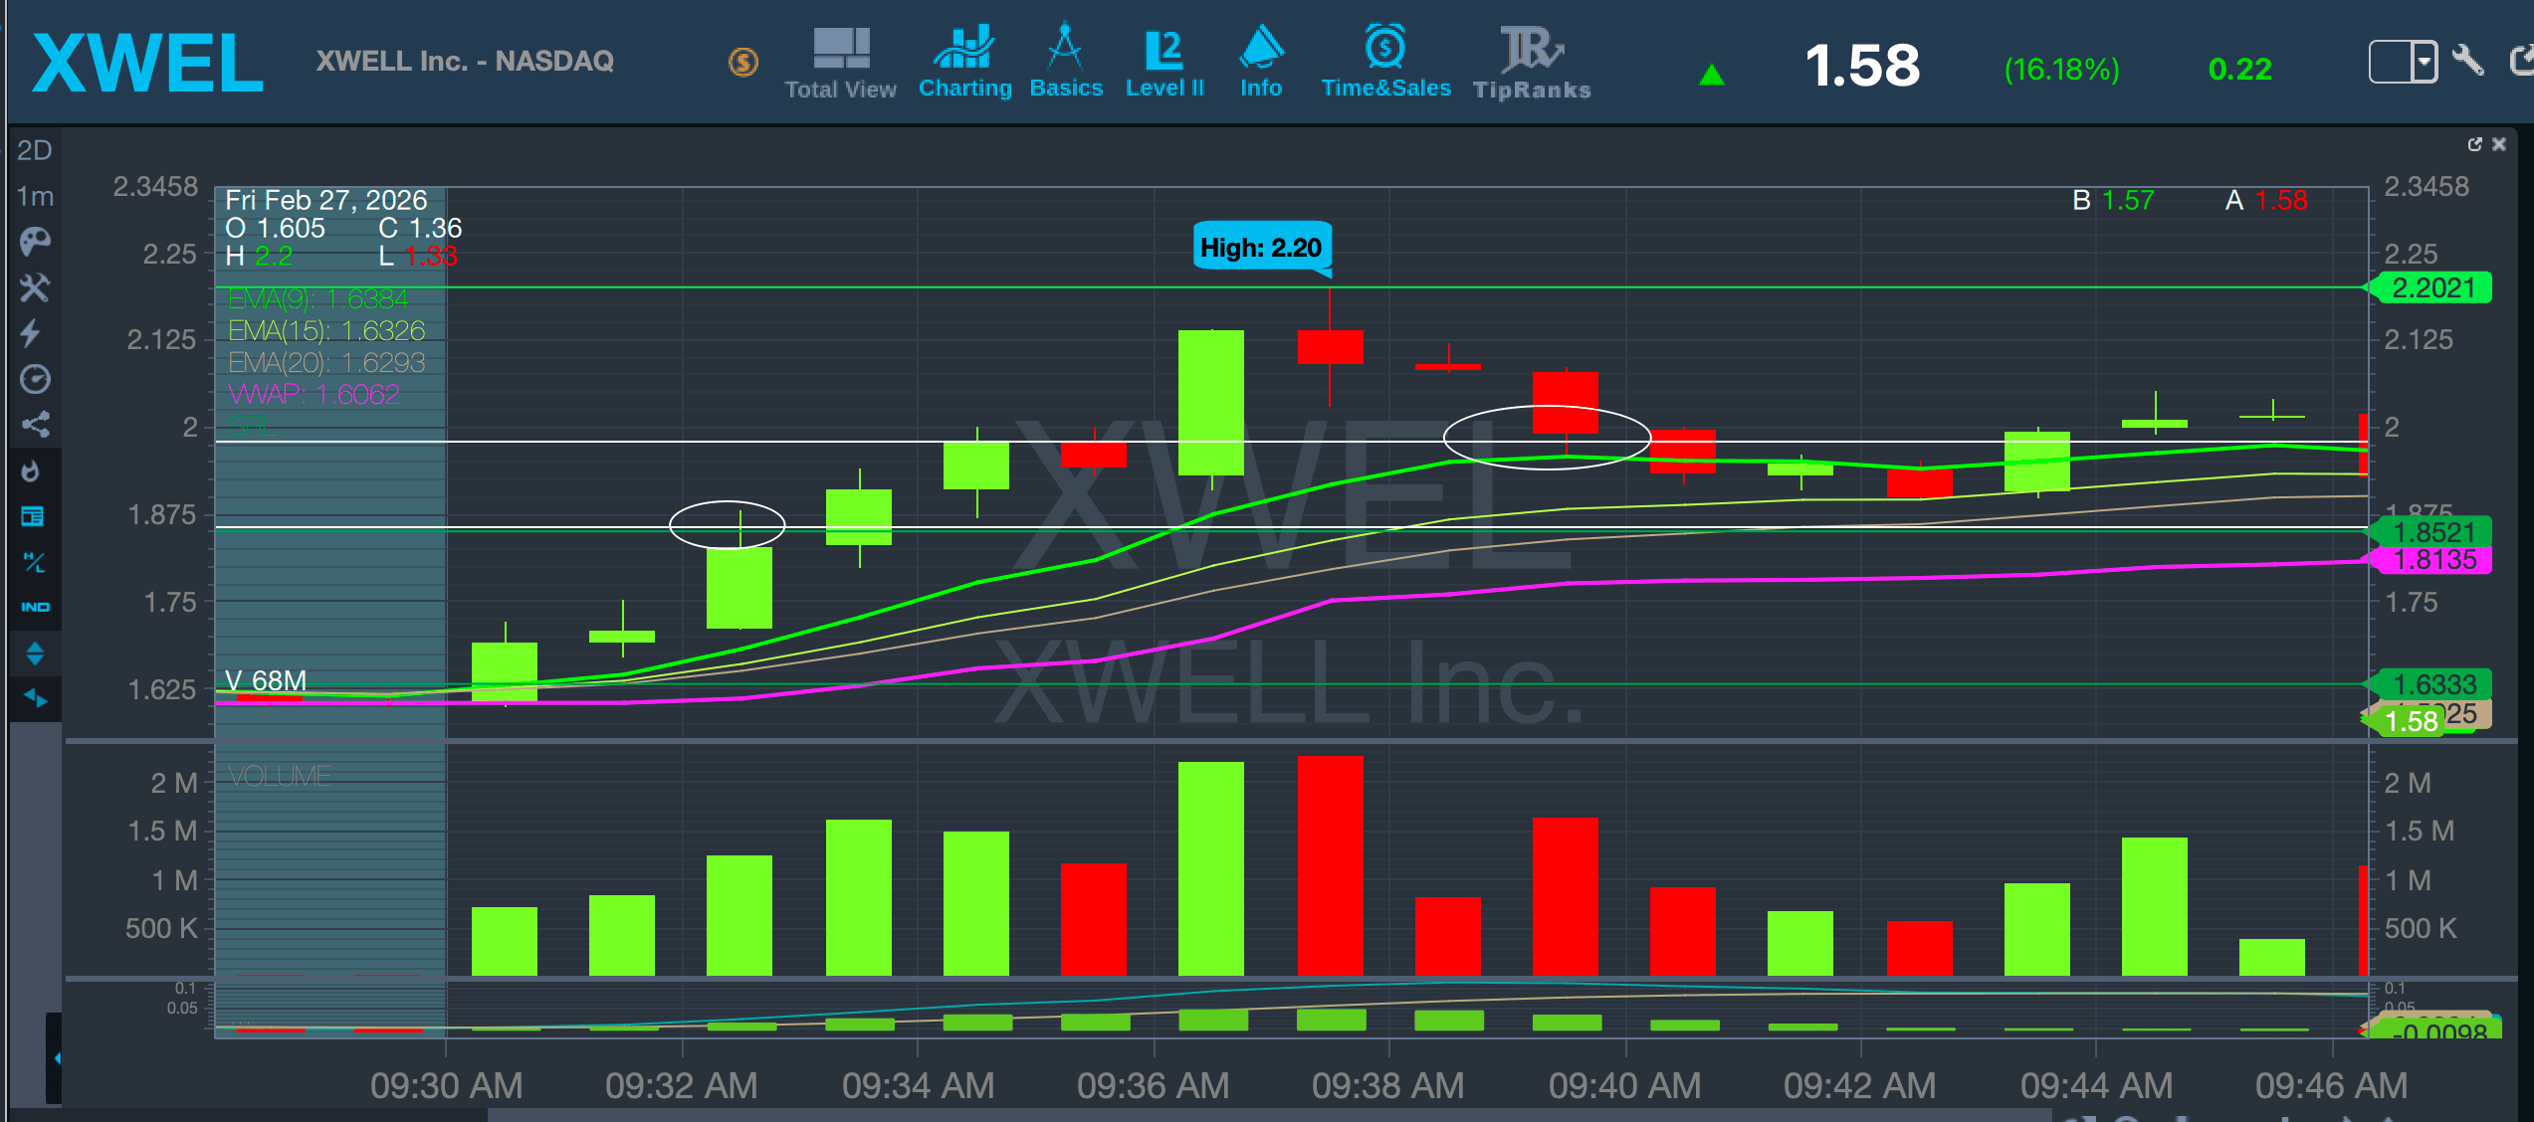Open the 1m timeframe selector
Screen dimensions: 2534x1122
(x=35, y=197)
